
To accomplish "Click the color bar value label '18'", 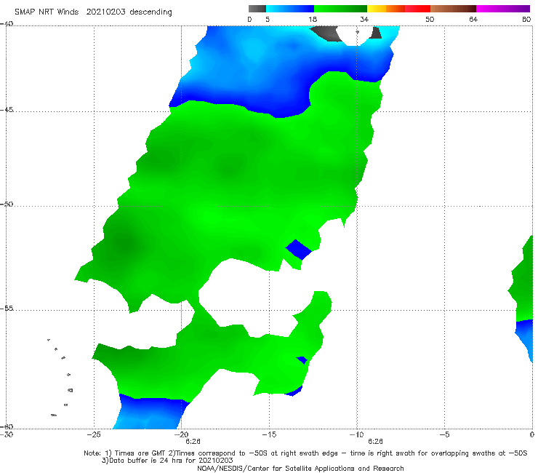I will point(313,19).
